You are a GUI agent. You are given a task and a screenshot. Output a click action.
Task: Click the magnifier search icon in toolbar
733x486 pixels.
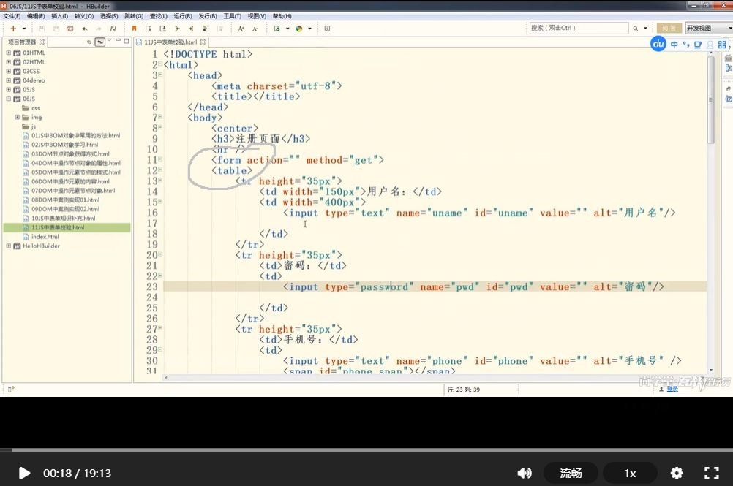pos(635,29)
